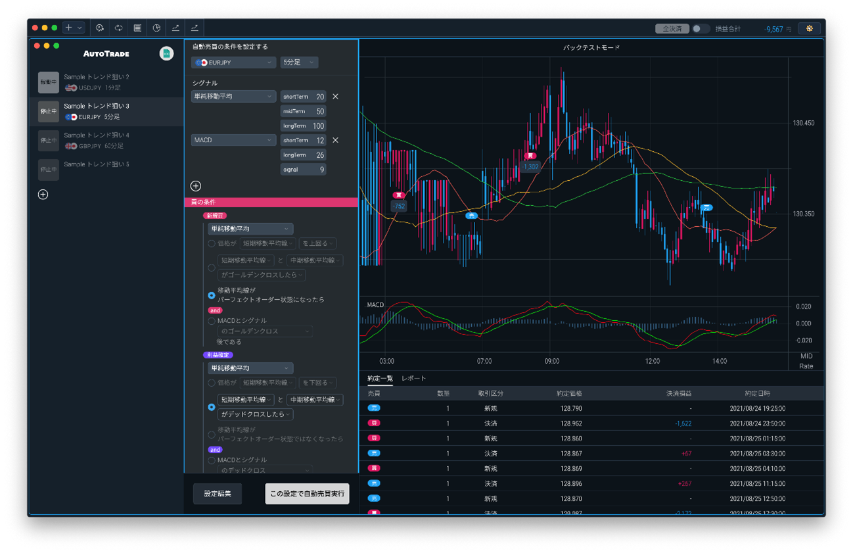The height and width of the screenshot is (553, 853).
Task: Click the 設定編集 button
Action: click(218, 494)
